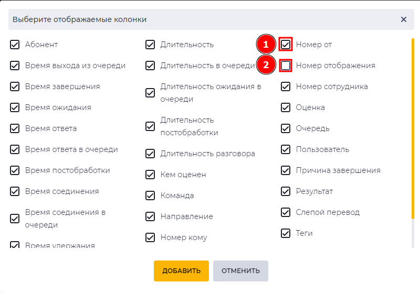The height and width of the screenshot is (293, 420).
Task: Click the Пользователь label text
Action: click(x=322, y=149)
